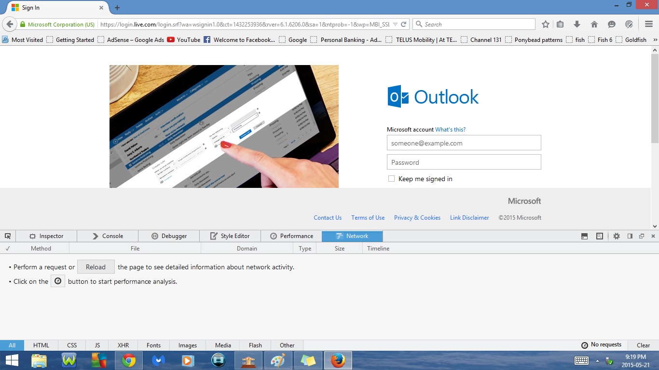Toggle the split console icon in devtools
The height and width of the screenshot is (370, 659).
coord(584,236)
